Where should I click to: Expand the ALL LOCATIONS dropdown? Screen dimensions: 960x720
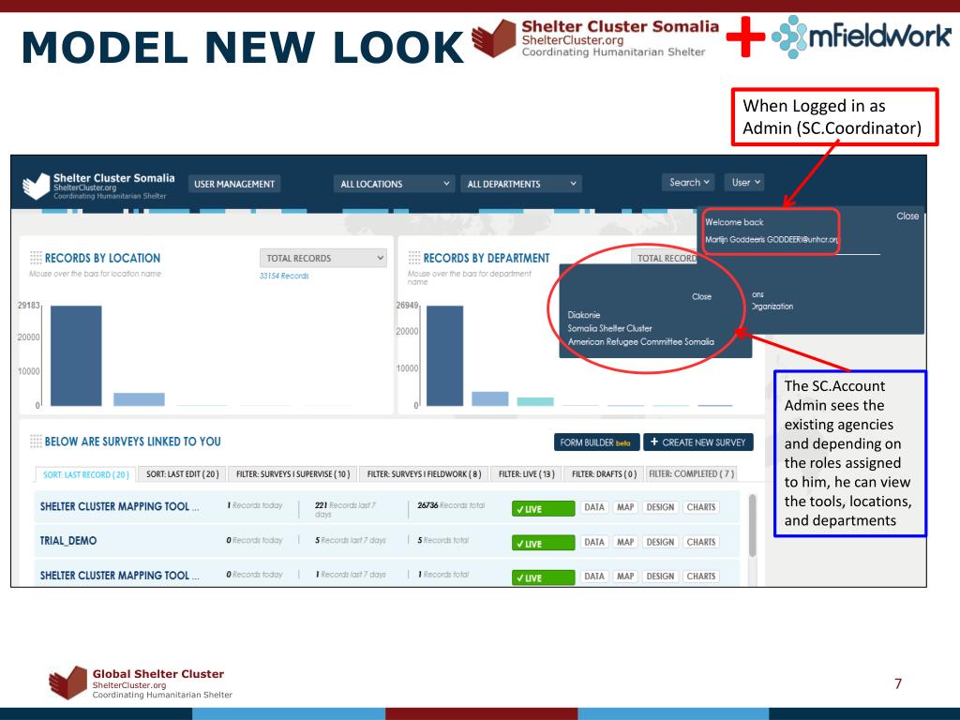(396, 184)
